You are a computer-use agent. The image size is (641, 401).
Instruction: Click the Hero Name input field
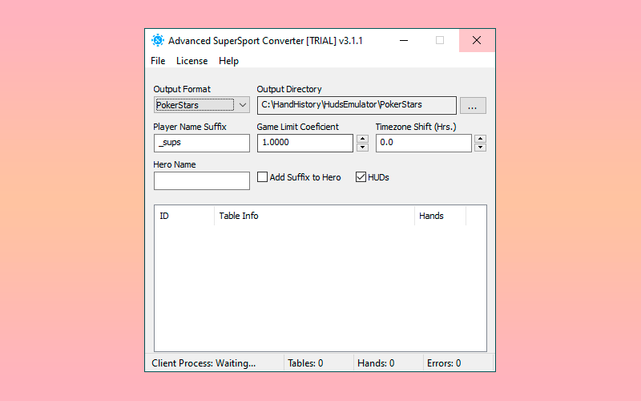(x=201, y=180)
